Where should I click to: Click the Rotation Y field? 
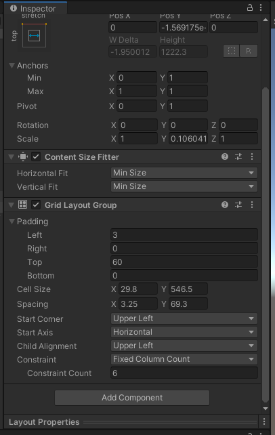(x=188, y=125)
